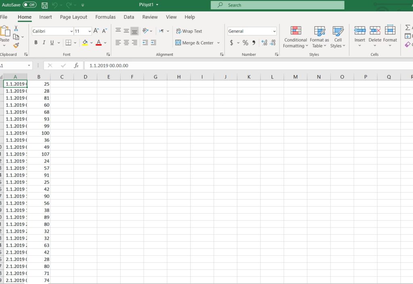
Task: Insert cells using the Insert icon
Action: (x=359, y=34)
